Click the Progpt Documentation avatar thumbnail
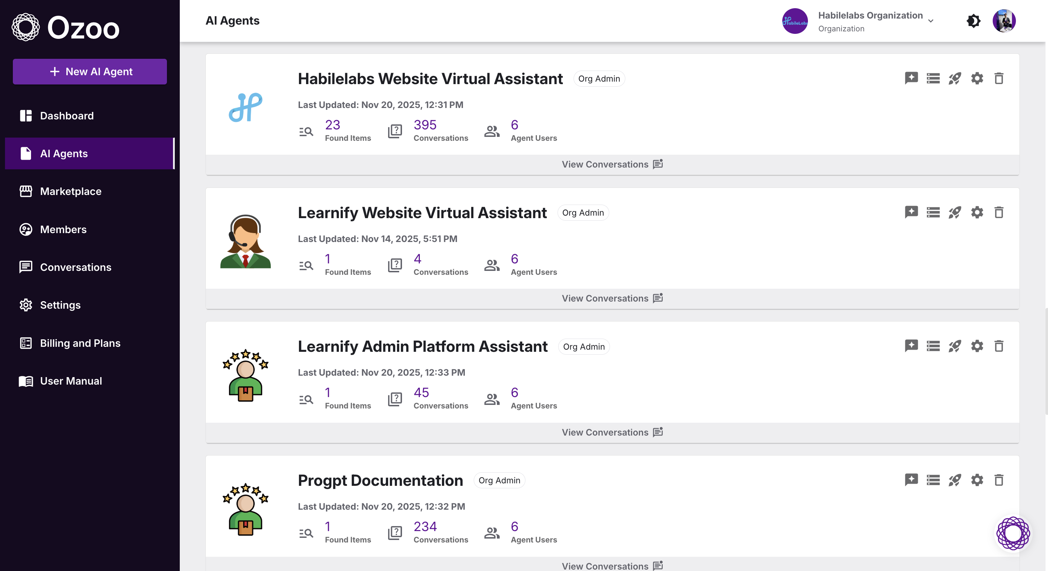 245,510
